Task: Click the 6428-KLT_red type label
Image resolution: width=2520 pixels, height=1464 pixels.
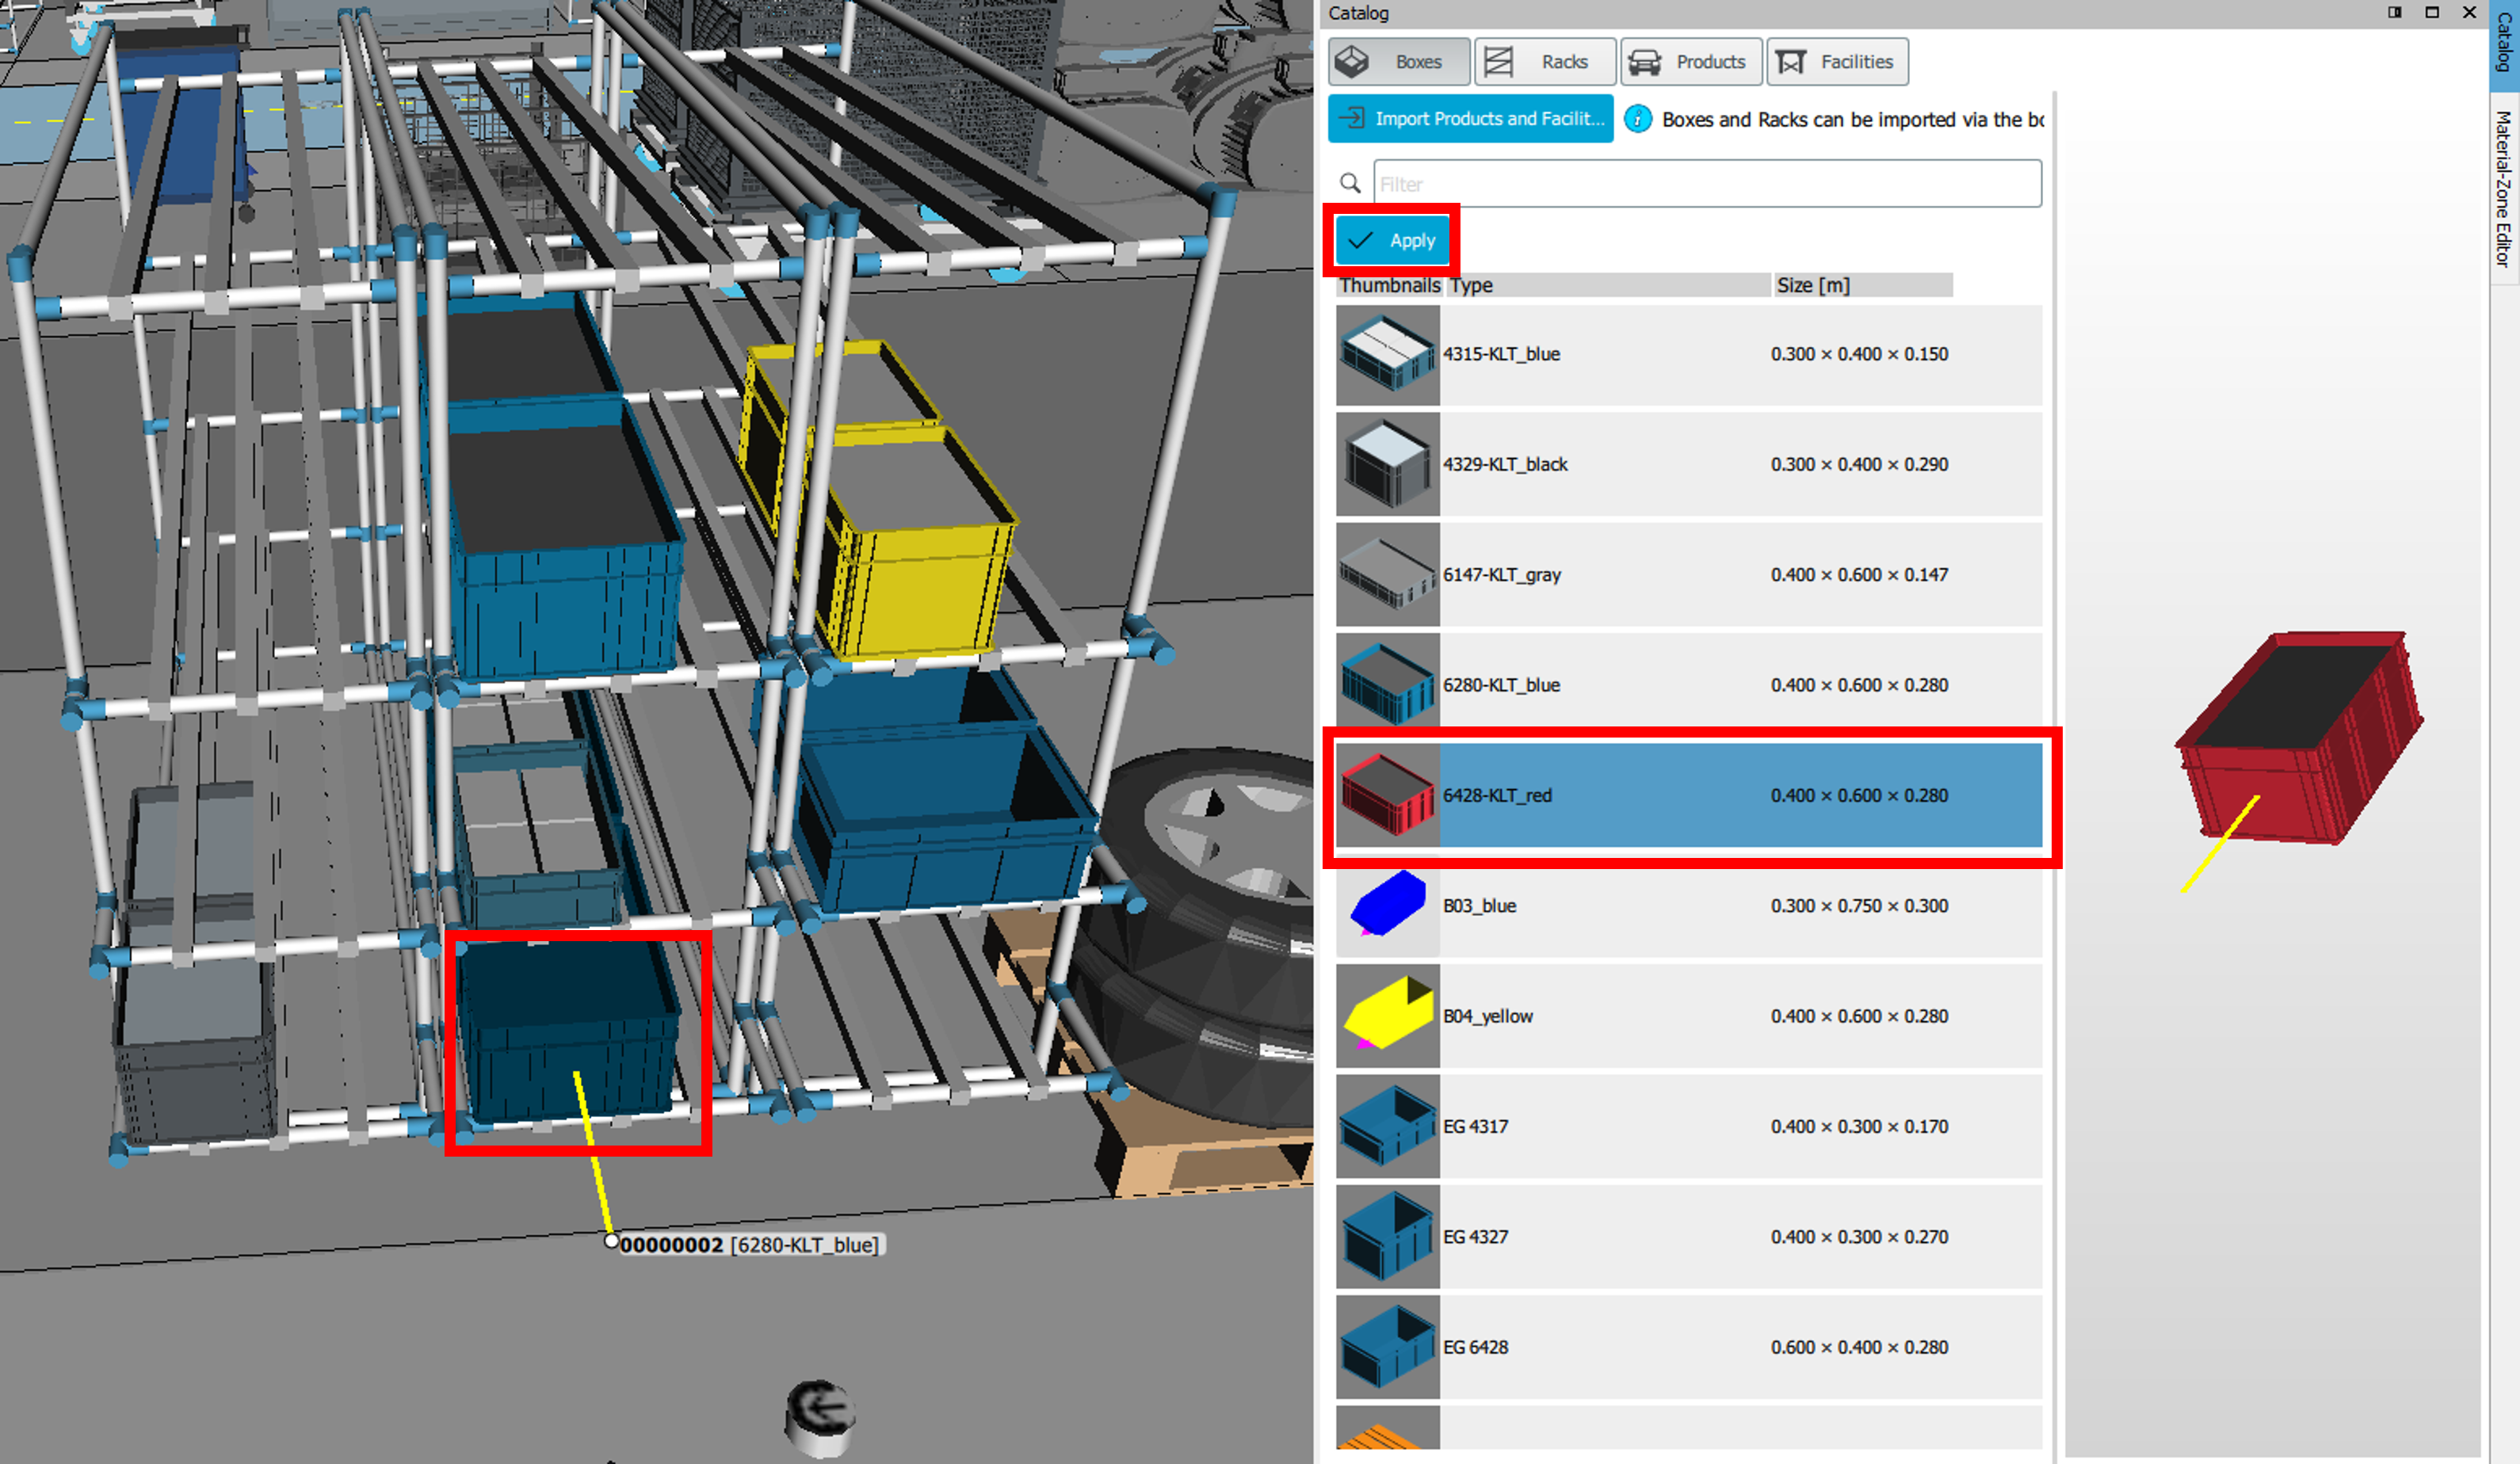Action: 1497,796
